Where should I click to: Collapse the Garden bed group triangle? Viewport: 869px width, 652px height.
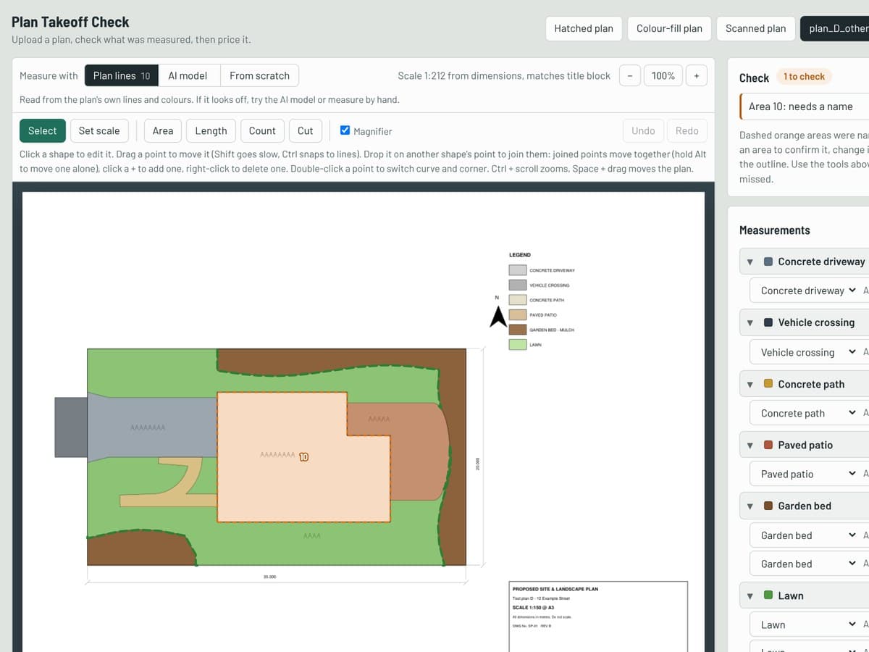tap(750, 506)
